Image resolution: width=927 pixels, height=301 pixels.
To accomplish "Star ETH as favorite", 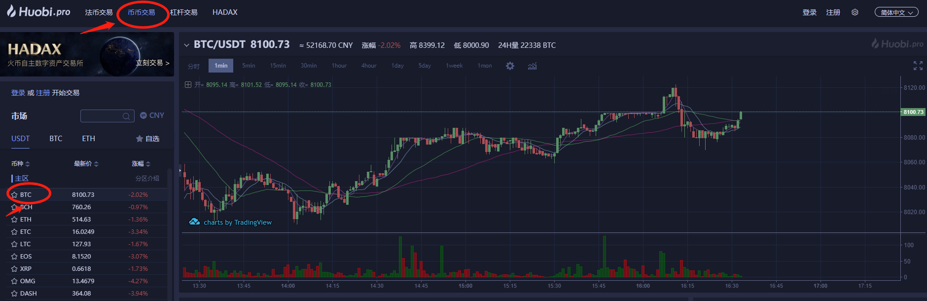I will (x=14, y=220).
